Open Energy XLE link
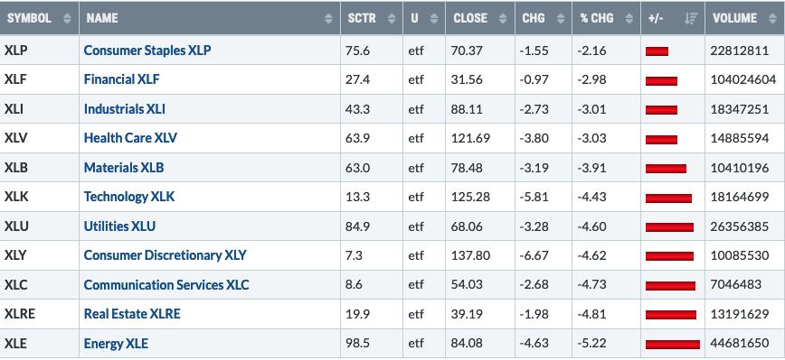Image resolution: width=785 pixels, height=360 pixels. pos(116,344)
